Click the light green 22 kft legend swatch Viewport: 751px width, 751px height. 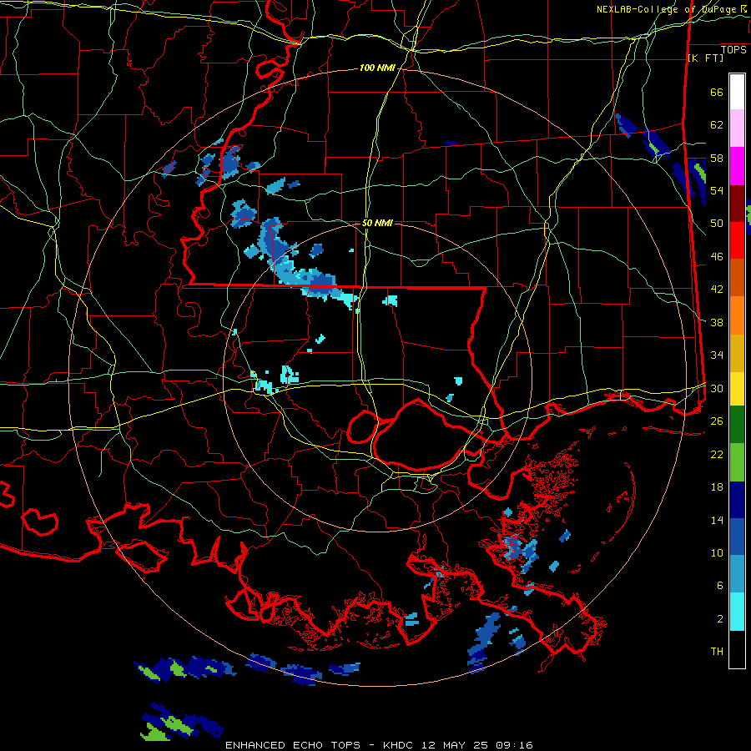click(737, 462)
